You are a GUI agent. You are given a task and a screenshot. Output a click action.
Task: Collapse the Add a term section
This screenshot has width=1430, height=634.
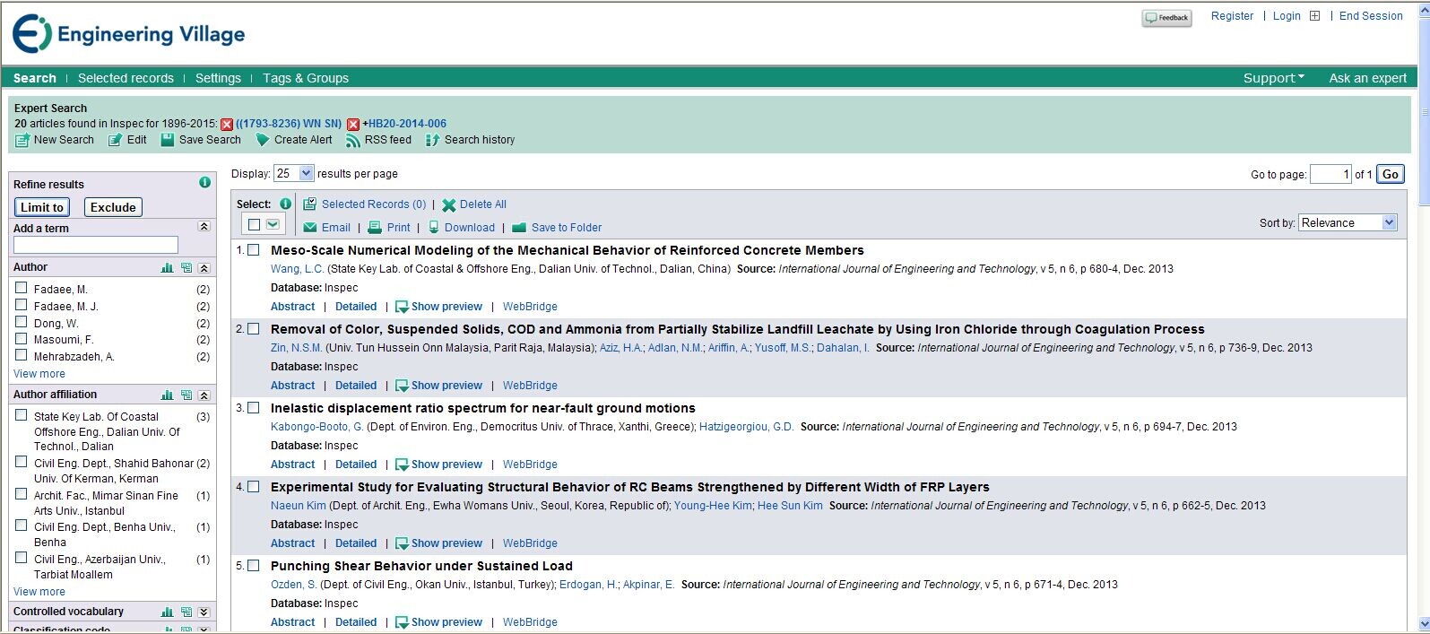click(x=204, y=227)
